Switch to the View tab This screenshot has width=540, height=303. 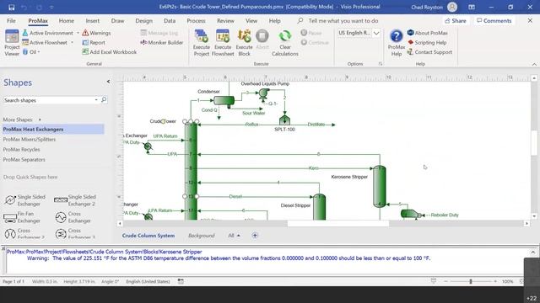pos(251,20)
